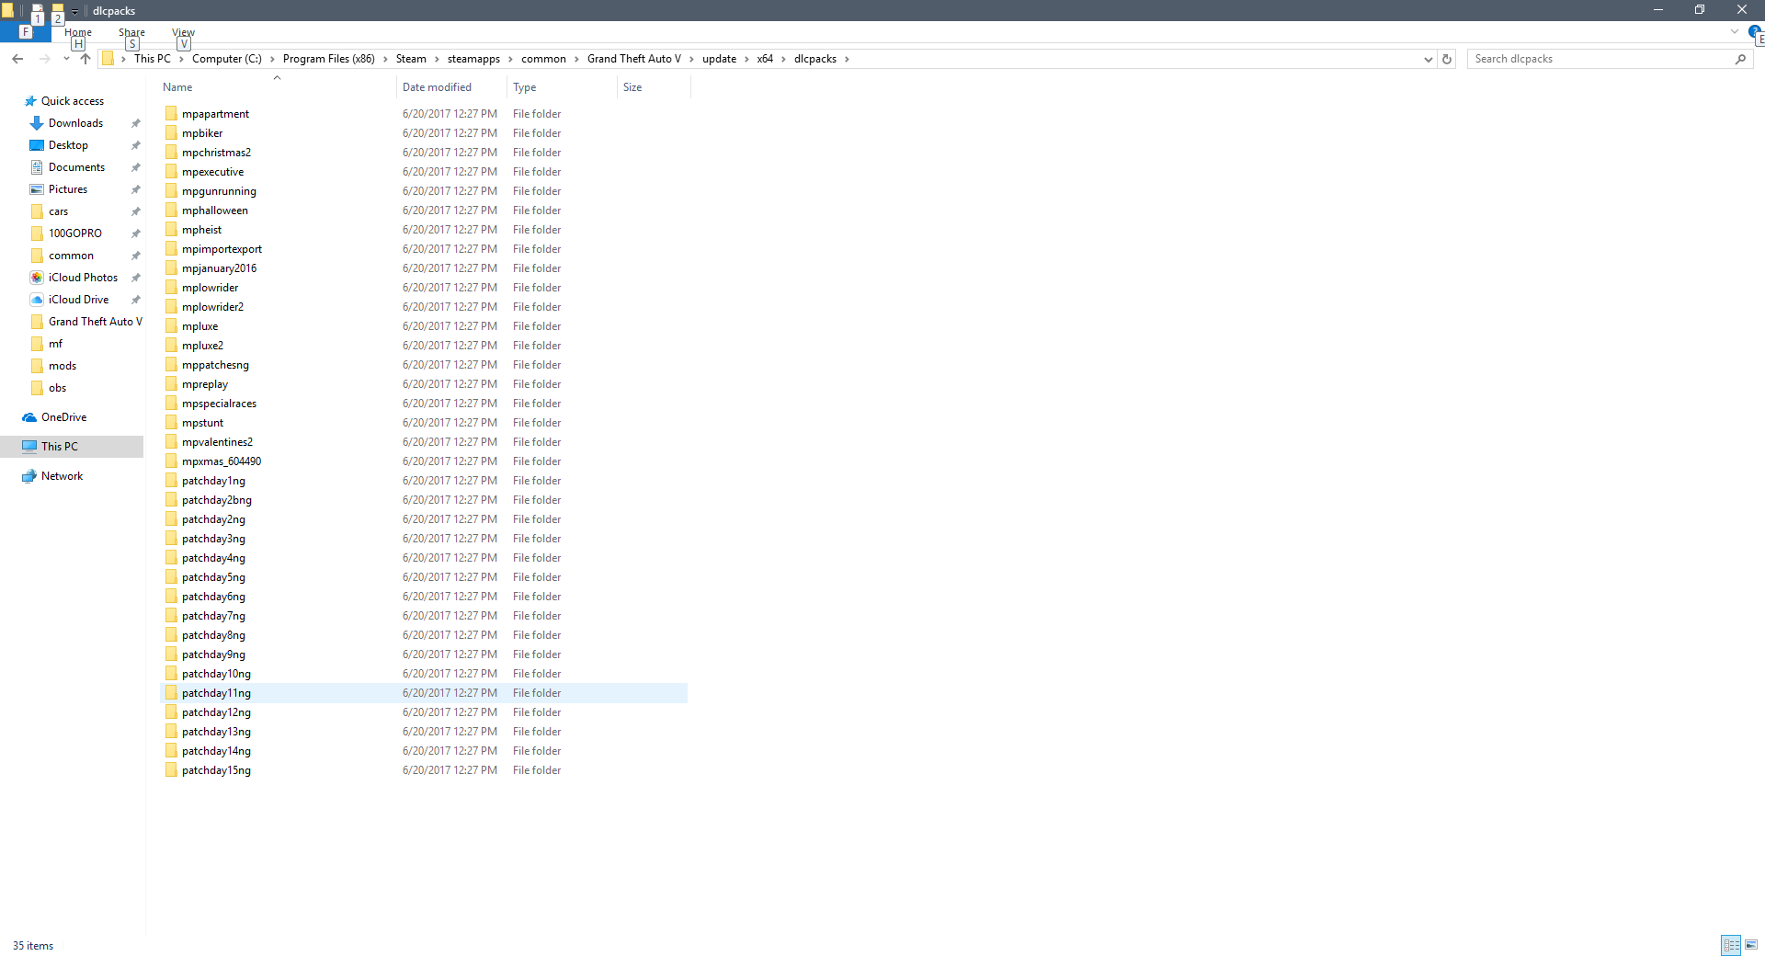Select the mpimportexport folder icon

click(171, 249)
